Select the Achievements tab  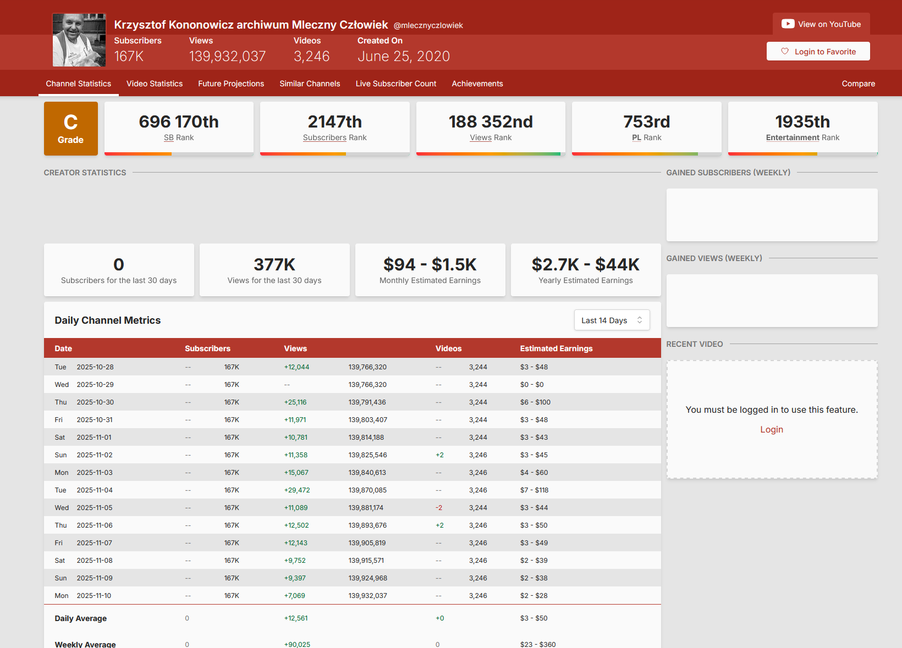click(477, 84)
